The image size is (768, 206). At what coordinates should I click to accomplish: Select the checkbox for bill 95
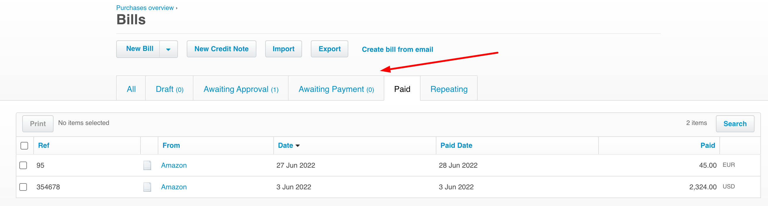pos(23,165)
